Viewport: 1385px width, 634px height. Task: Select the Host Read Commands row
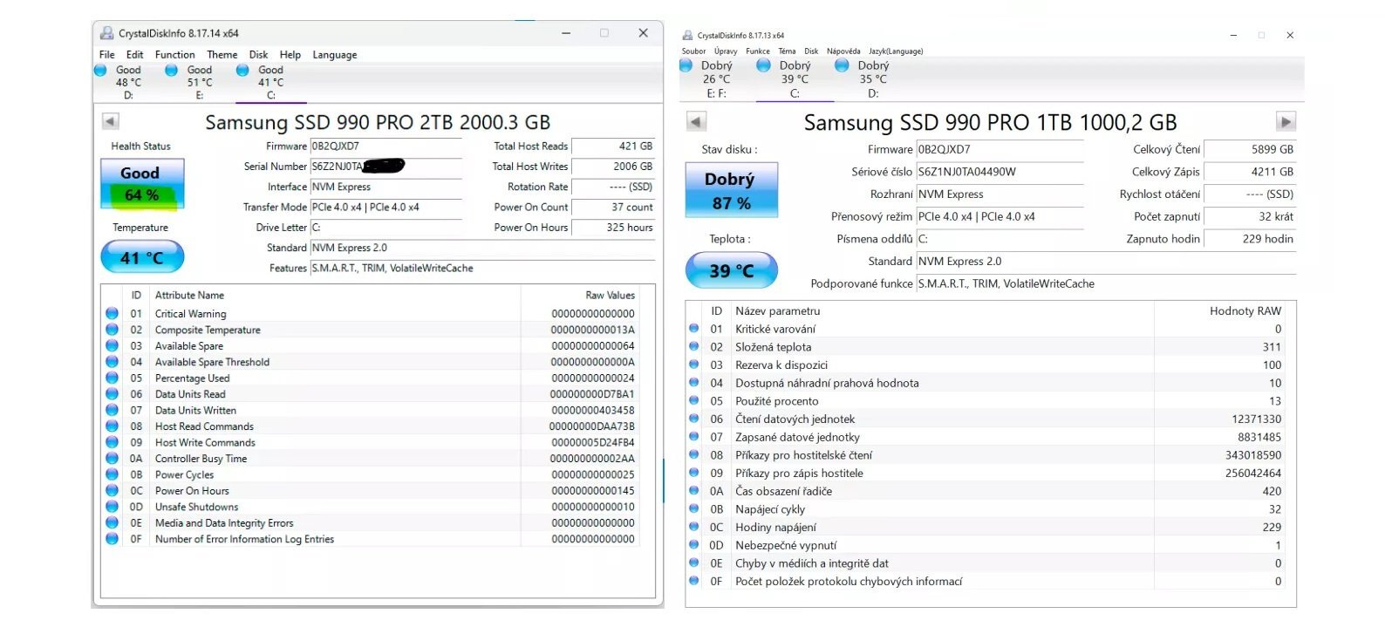[372, 426]
